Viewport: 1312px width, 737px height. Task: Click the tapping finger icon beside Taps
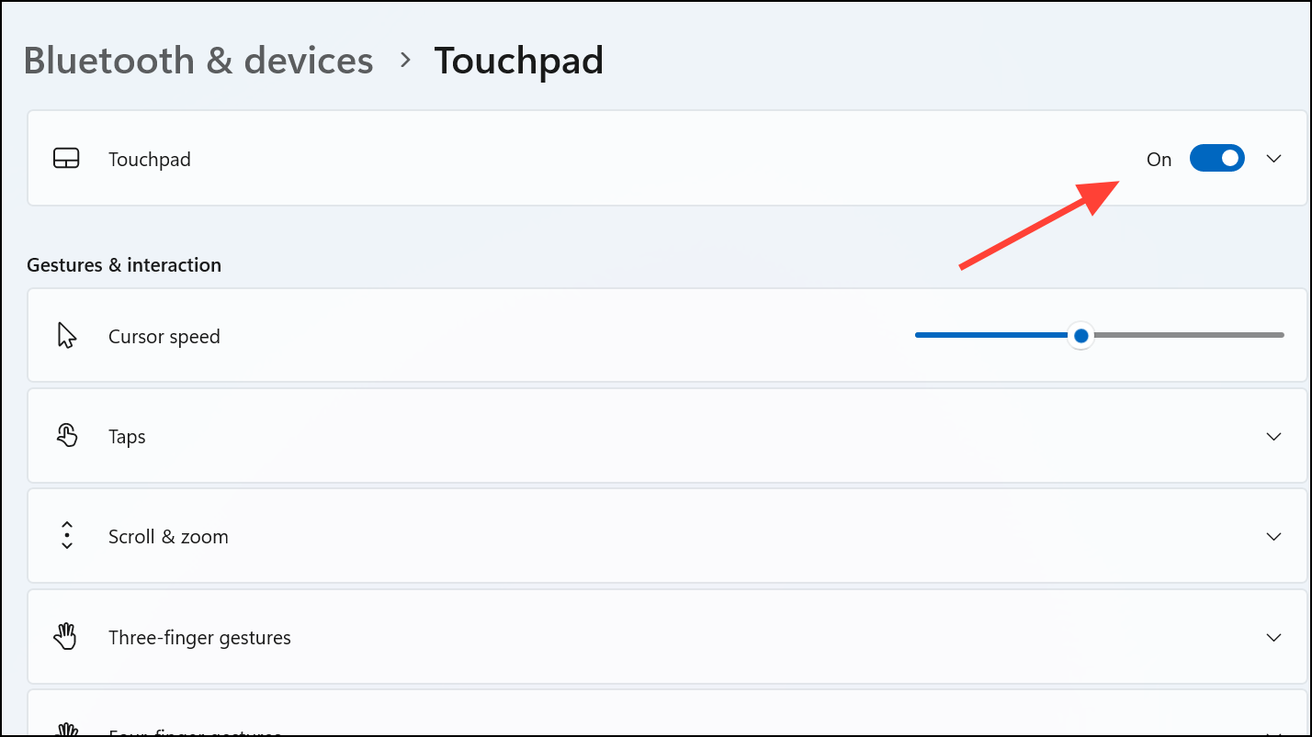pyautogui.click(x=66, y=436)
